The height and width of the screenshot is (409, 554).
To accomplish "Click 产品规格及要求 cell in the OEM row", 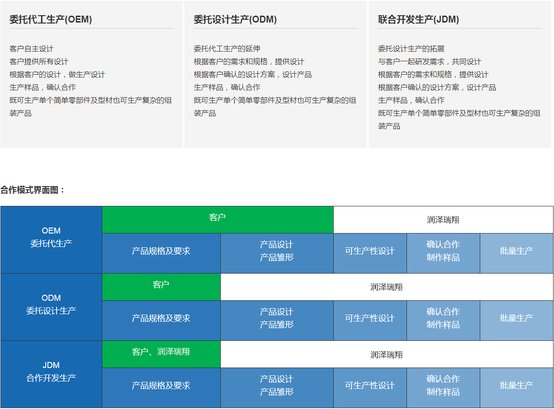I will point(161,251).
